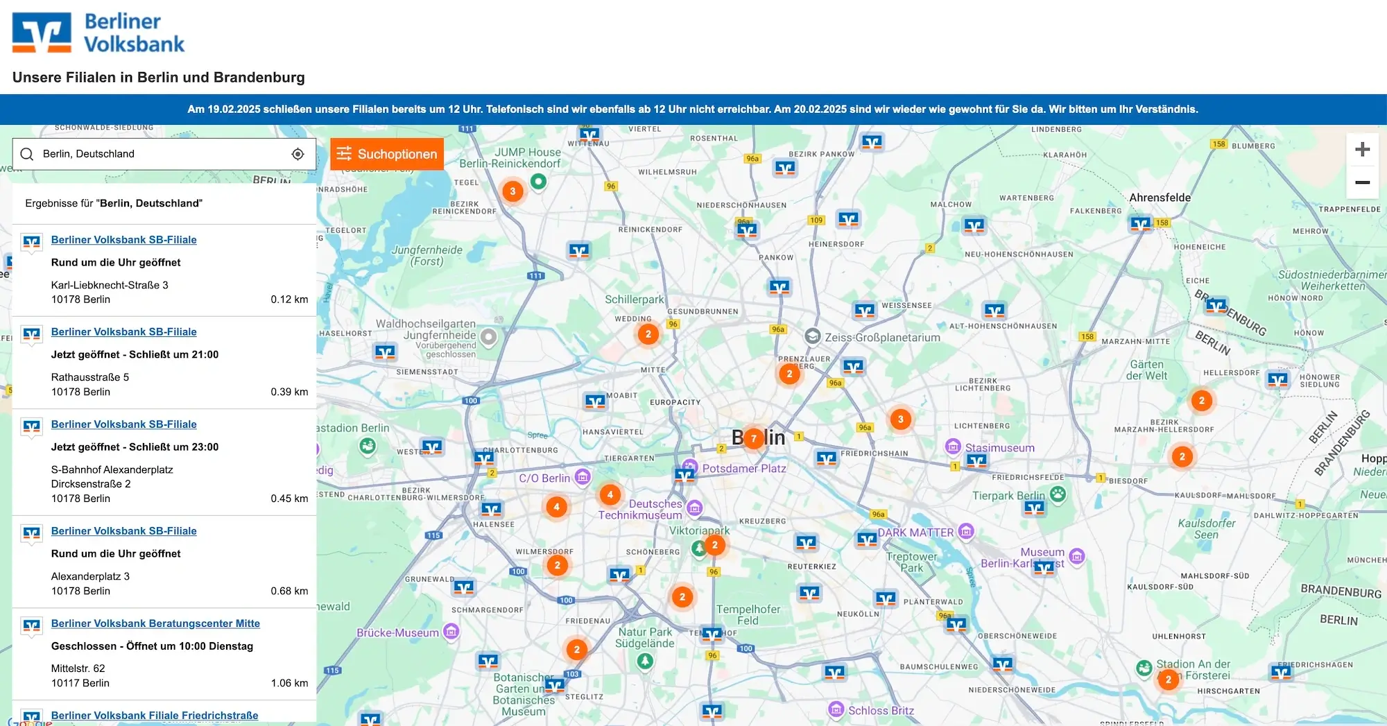Image resolution: width=1387 pixels, height=726 pixels.
Task: Use my current location icon
Action: (298, 154)
